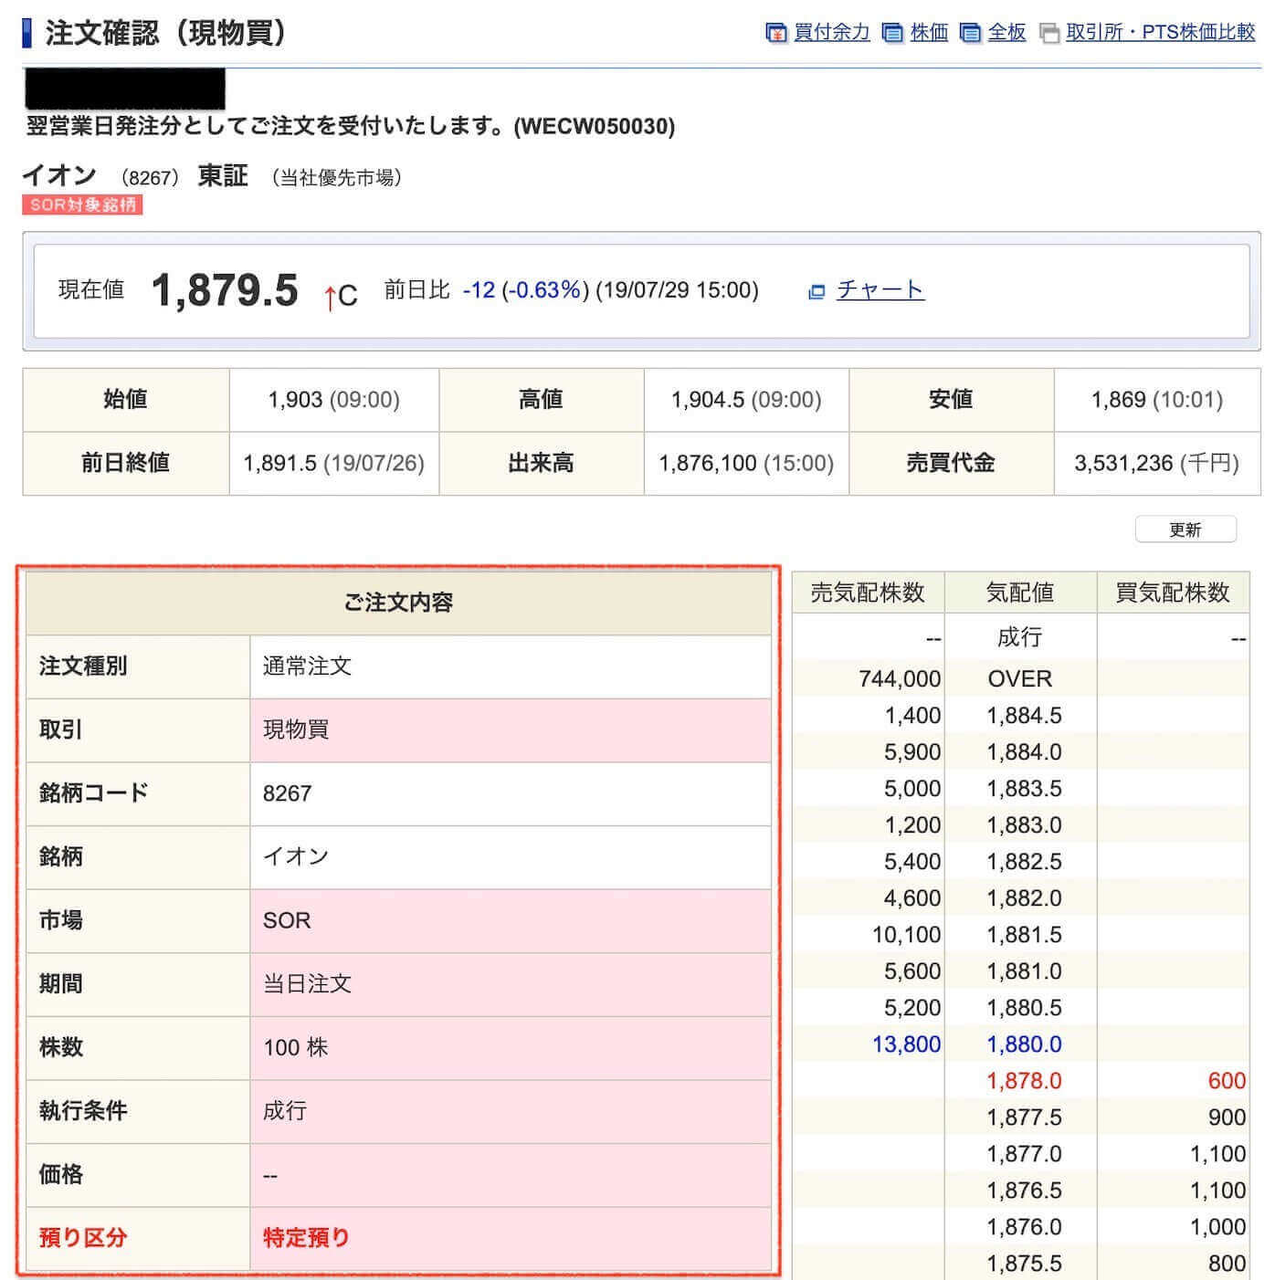
Task: Click the 100 株 quantity value
Action: tap(295, 1047)
